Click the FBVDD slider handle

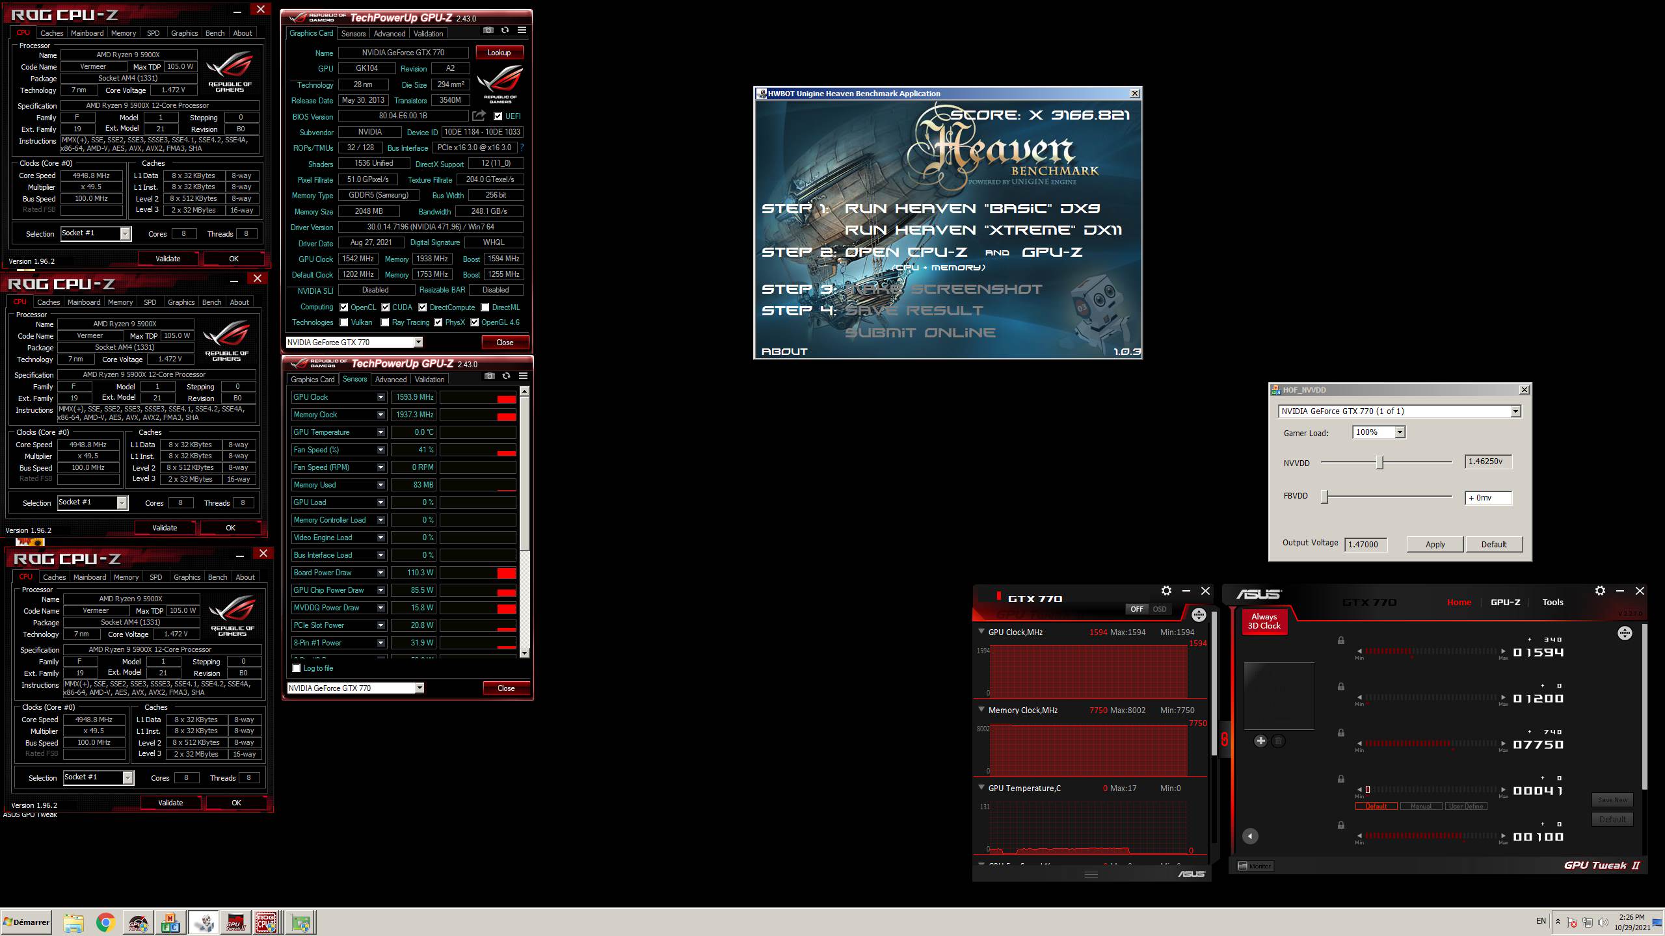pos(1324,497)
